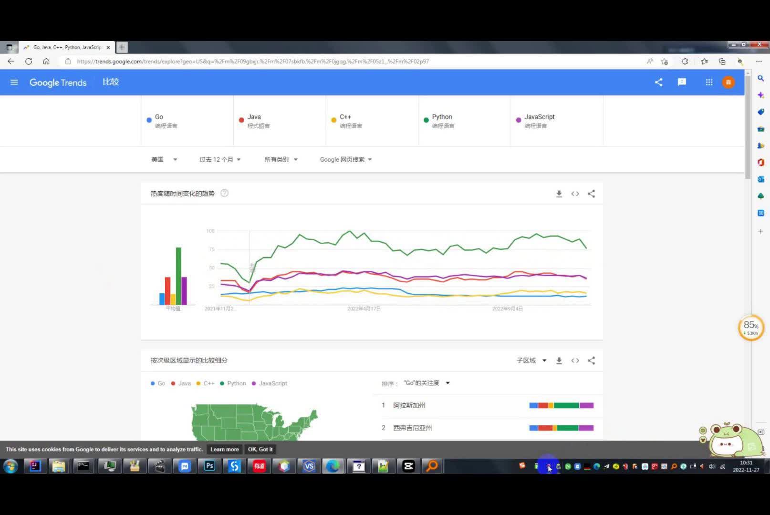The width and height of the screenshot is (770, 515).
Task: Open the Google apps grid icon
Action: (709, 82)
